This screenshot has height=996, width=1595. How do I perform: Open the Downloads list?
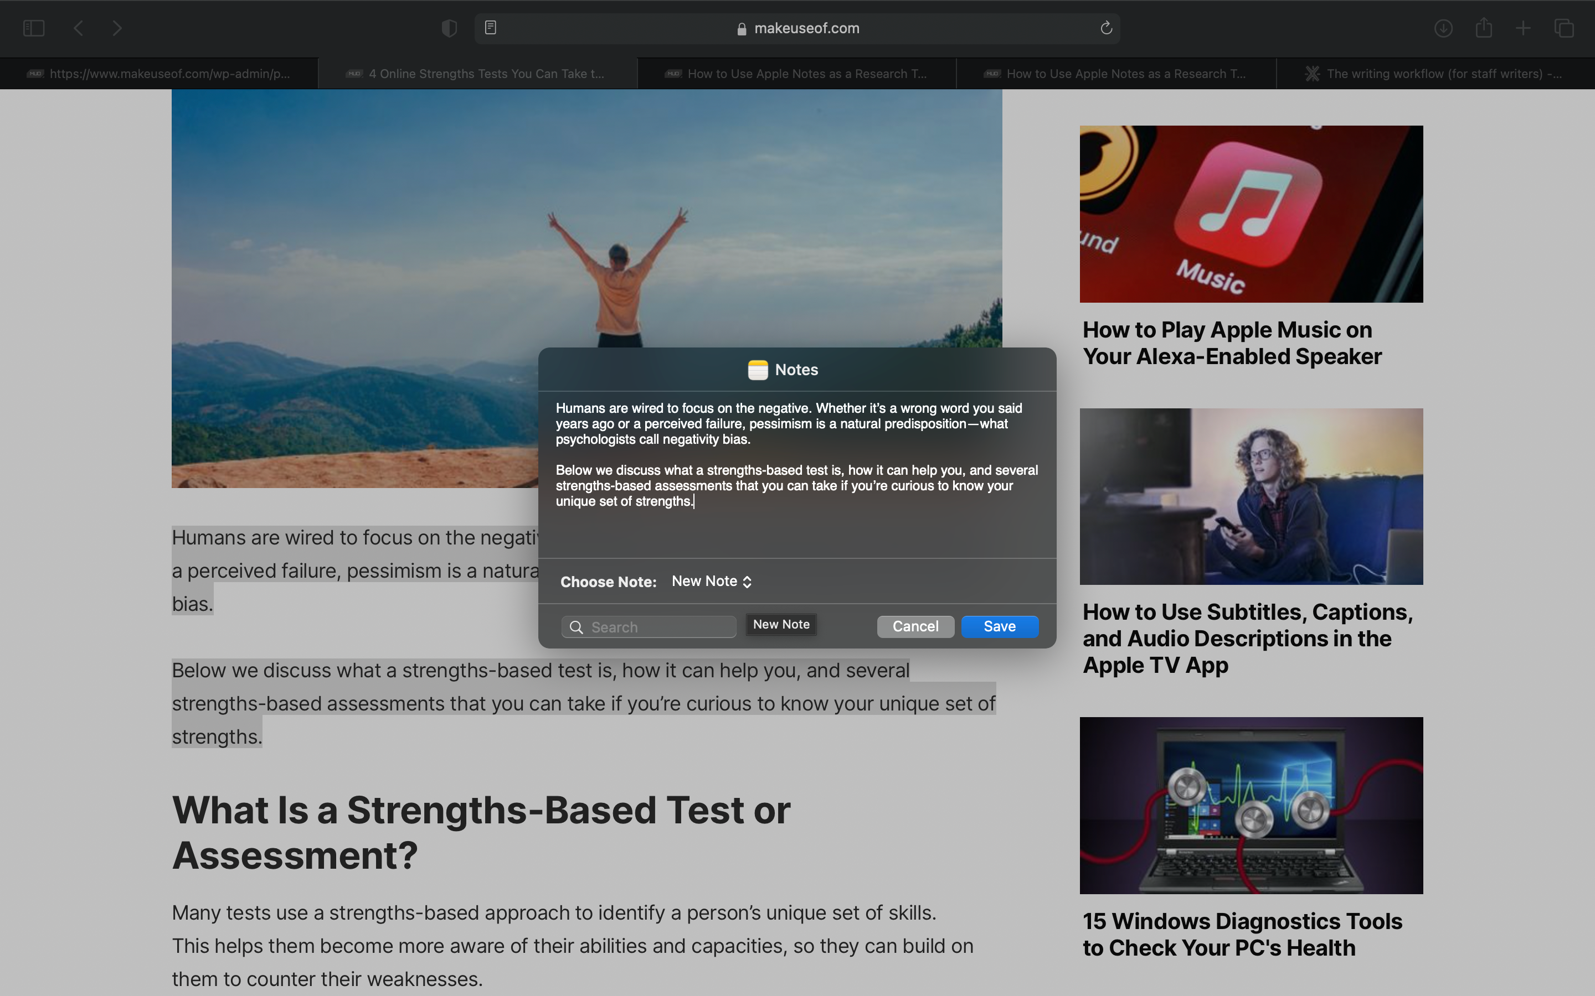point(1443,28)
